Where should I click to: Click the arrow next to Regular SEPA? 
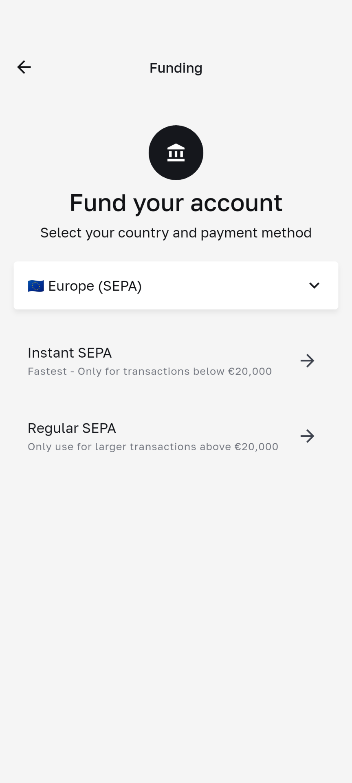point(307,436)
